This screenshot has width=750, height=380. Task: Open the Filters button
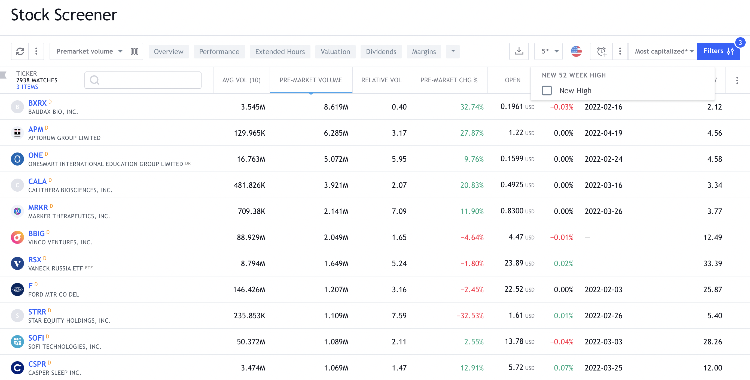[718, 51]
